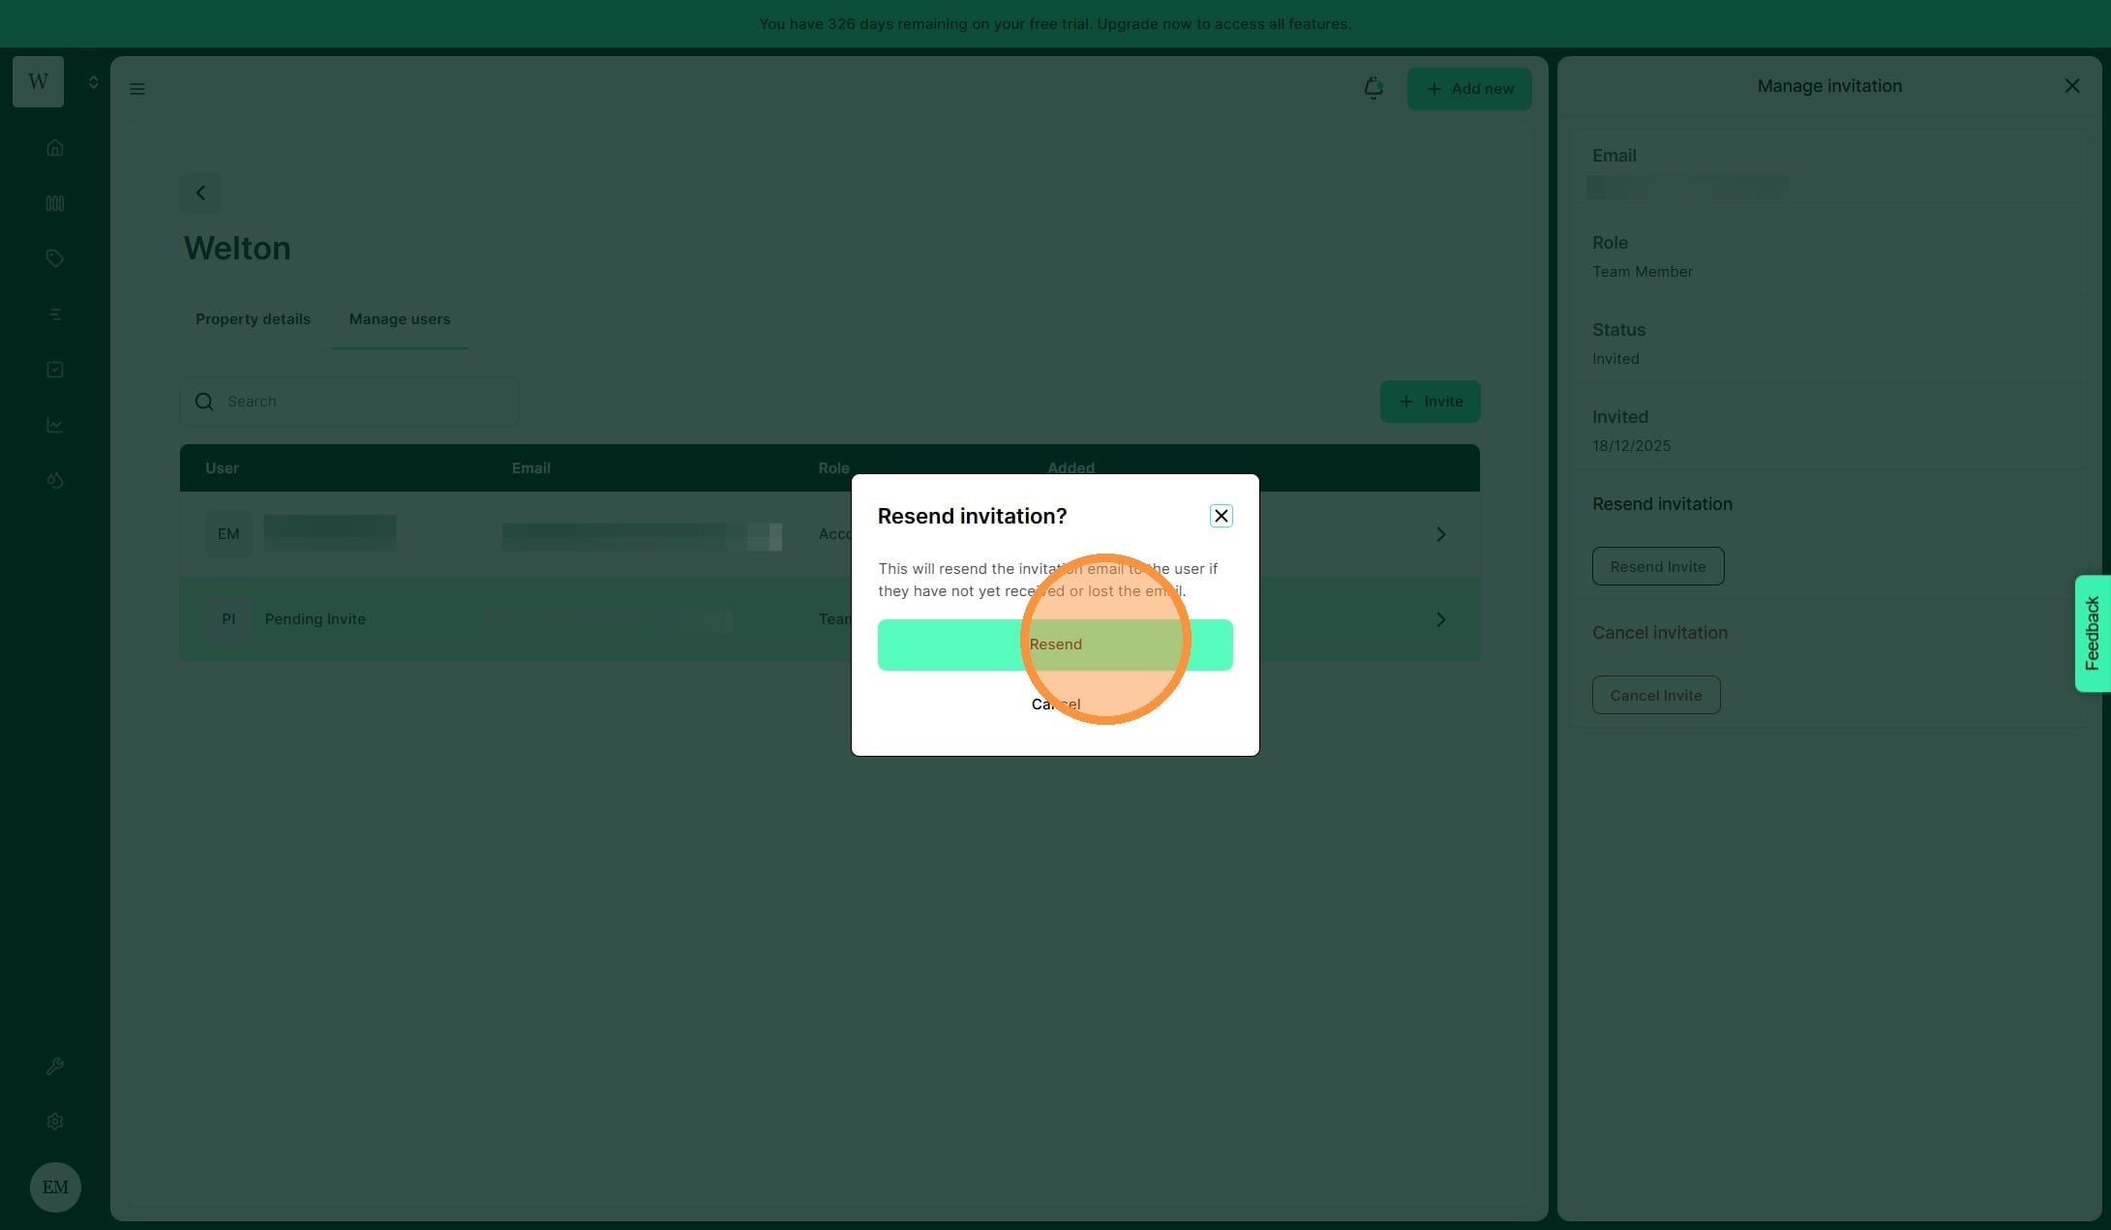Open the Feedback side tab
Screen dimensions: 2111x1230
[x=2092, y=633]
